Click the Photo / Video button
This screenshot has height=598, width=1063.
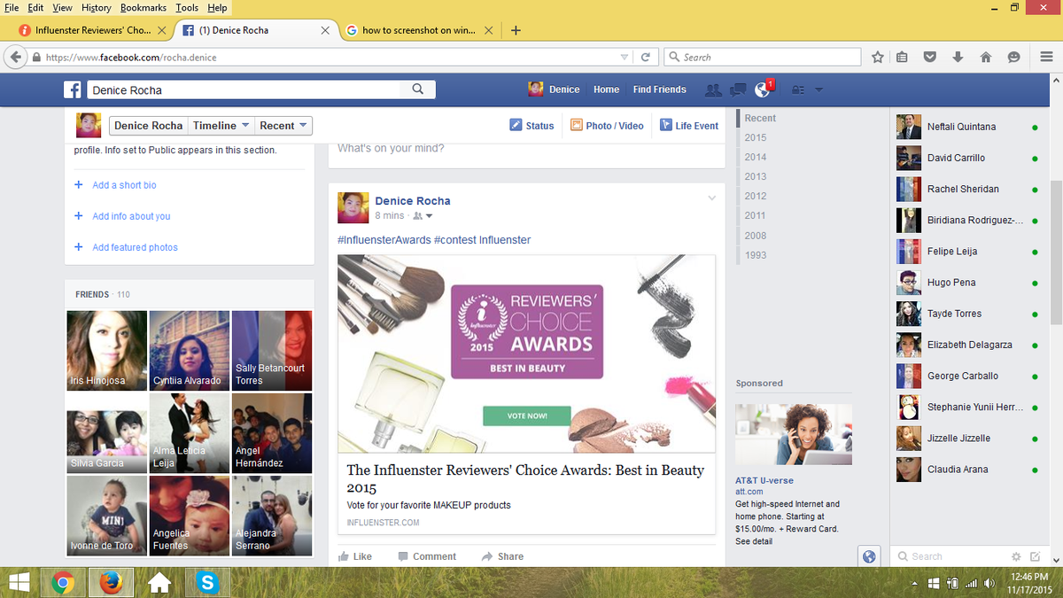[x=607, y=126]
